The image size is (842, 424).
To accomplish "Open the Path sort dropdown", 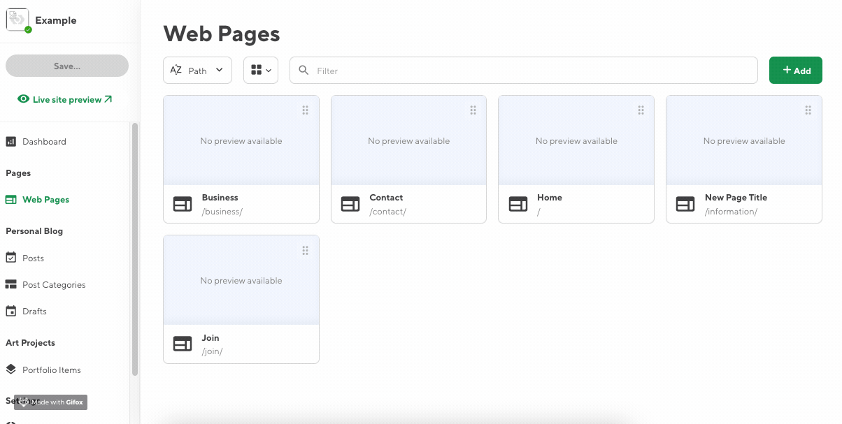I will point(197,71).
